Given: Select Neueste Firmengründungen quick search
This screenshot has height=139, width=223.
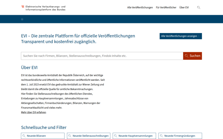Looking at the screenshot, I should click(x=180, y=136).
